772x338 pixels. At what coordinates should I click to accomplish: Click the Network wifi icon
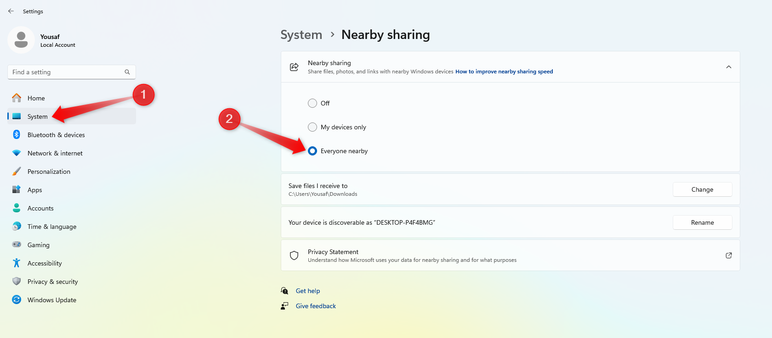pos(17,153)
